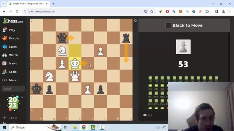Click the solved puzzle checkmark rated 196
234x131 pixels.
(x=150, y=78)
